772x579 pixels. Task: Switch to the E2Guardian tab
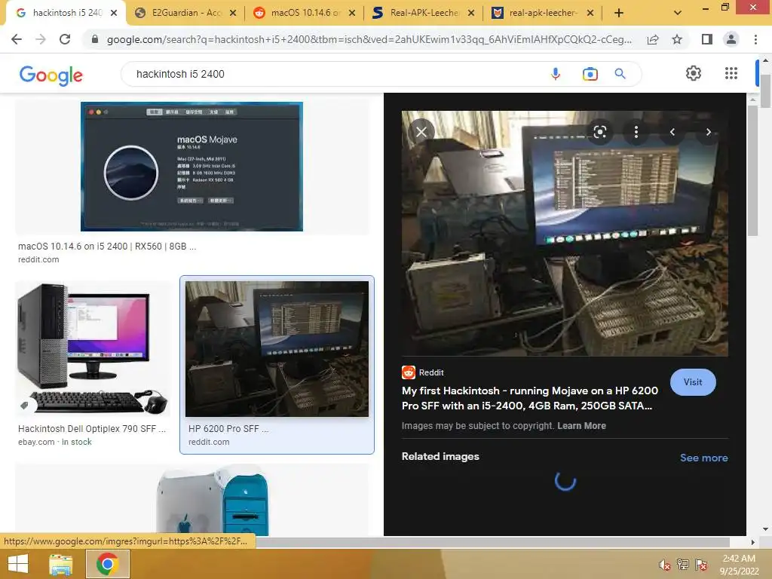[x=186, y=13]
